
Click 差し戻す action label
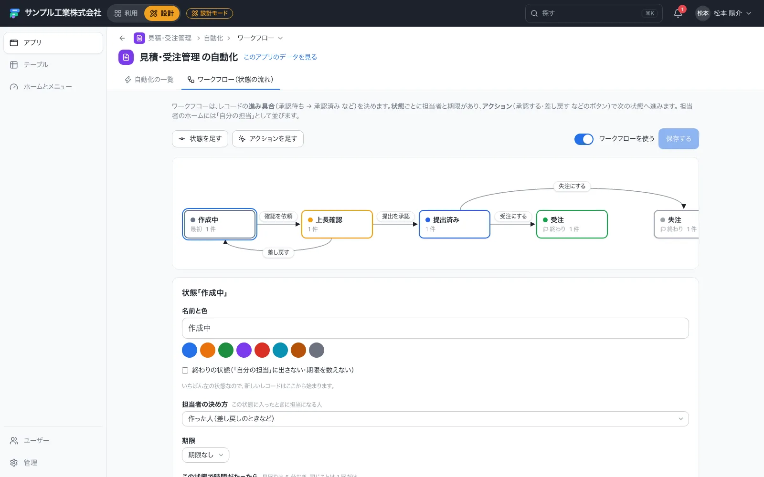tap(278, 252)
